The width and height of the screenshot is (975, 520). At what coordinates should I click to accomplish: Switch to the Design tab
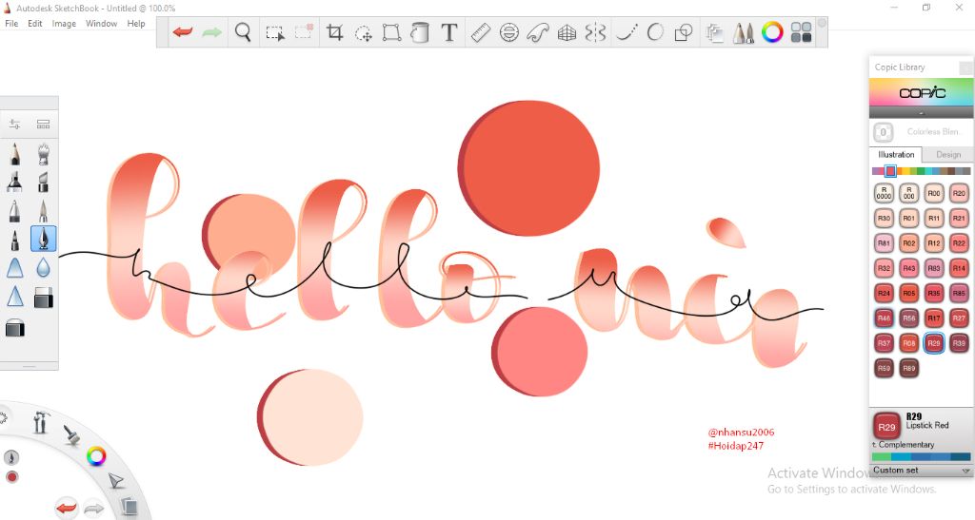click(947, 155)
